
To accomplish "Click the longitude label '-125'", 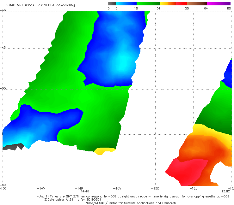I will pyautogui.click(x=194, y=188).
